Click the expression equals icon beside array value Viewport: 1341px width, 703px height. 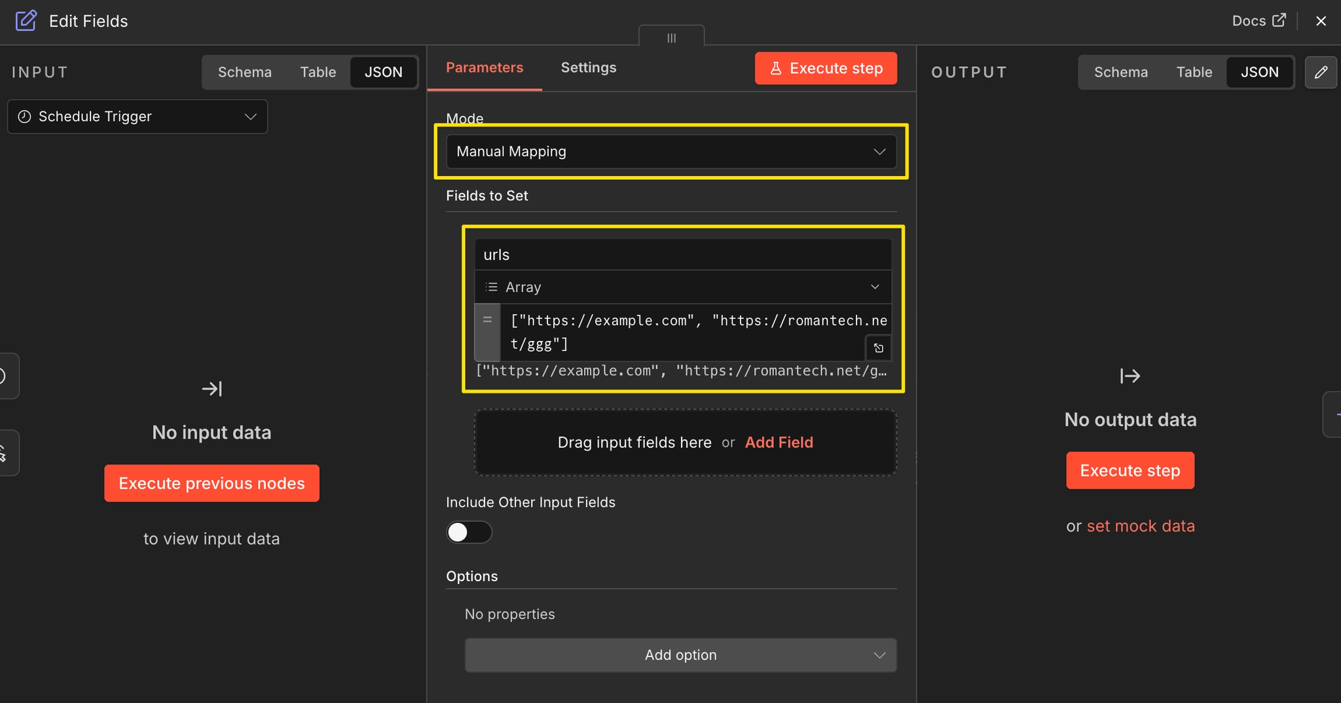tap(487, 320)
